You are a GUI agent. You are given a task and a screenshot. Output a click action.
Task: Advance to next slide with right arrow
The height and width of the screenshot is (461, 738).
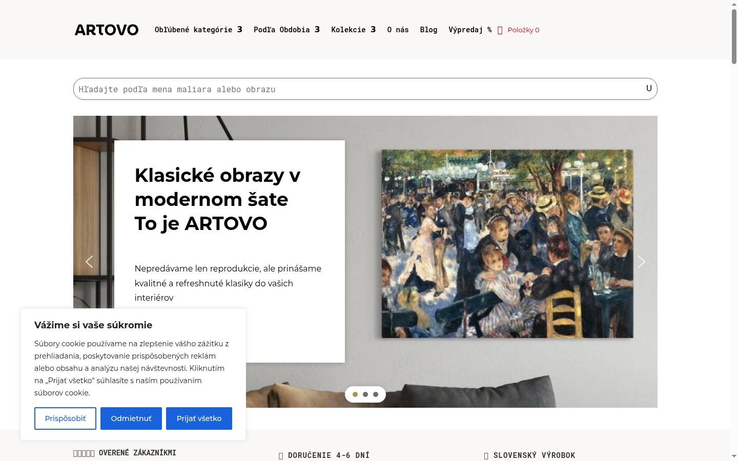coord(641,262)
